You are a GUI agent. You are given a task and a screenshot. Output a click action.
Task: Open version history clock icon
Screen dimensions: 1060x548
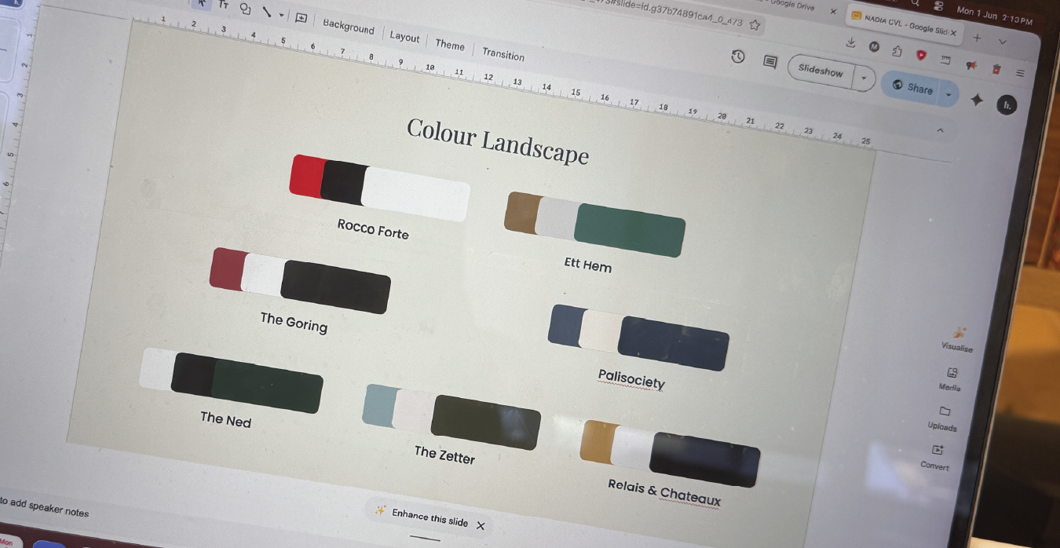[x=738, y=57]
